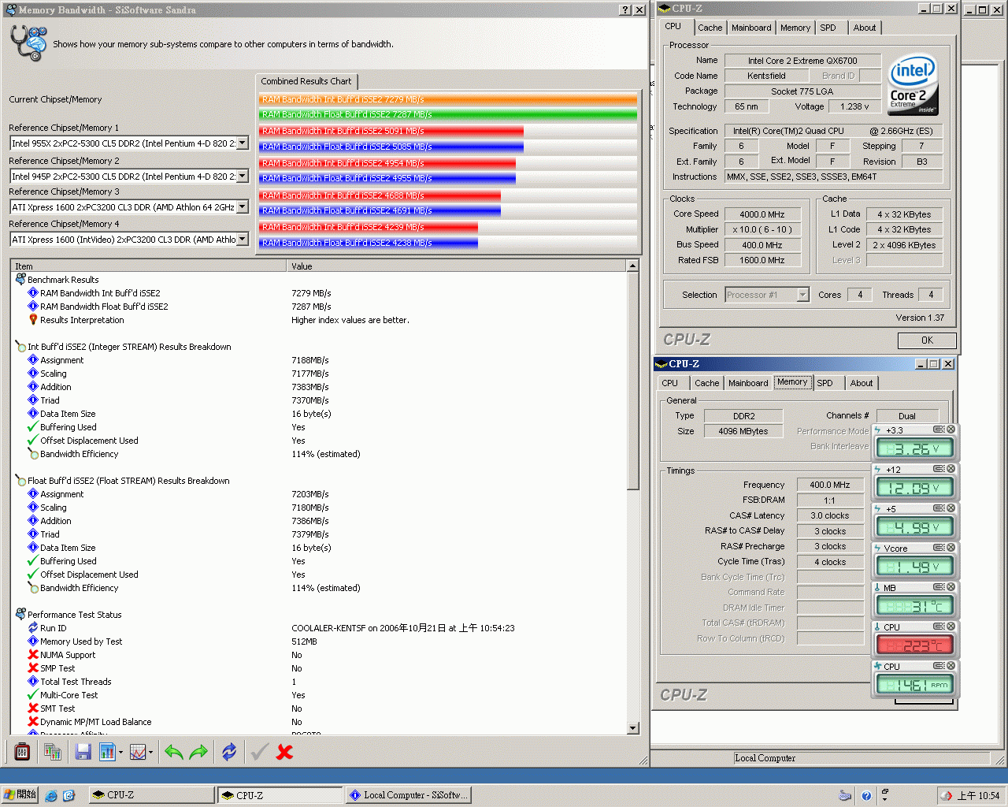This screenshot has height=807, width=1008.
Task: Click the orange 7279 MB/s current bar
Action: coord(448,99)
